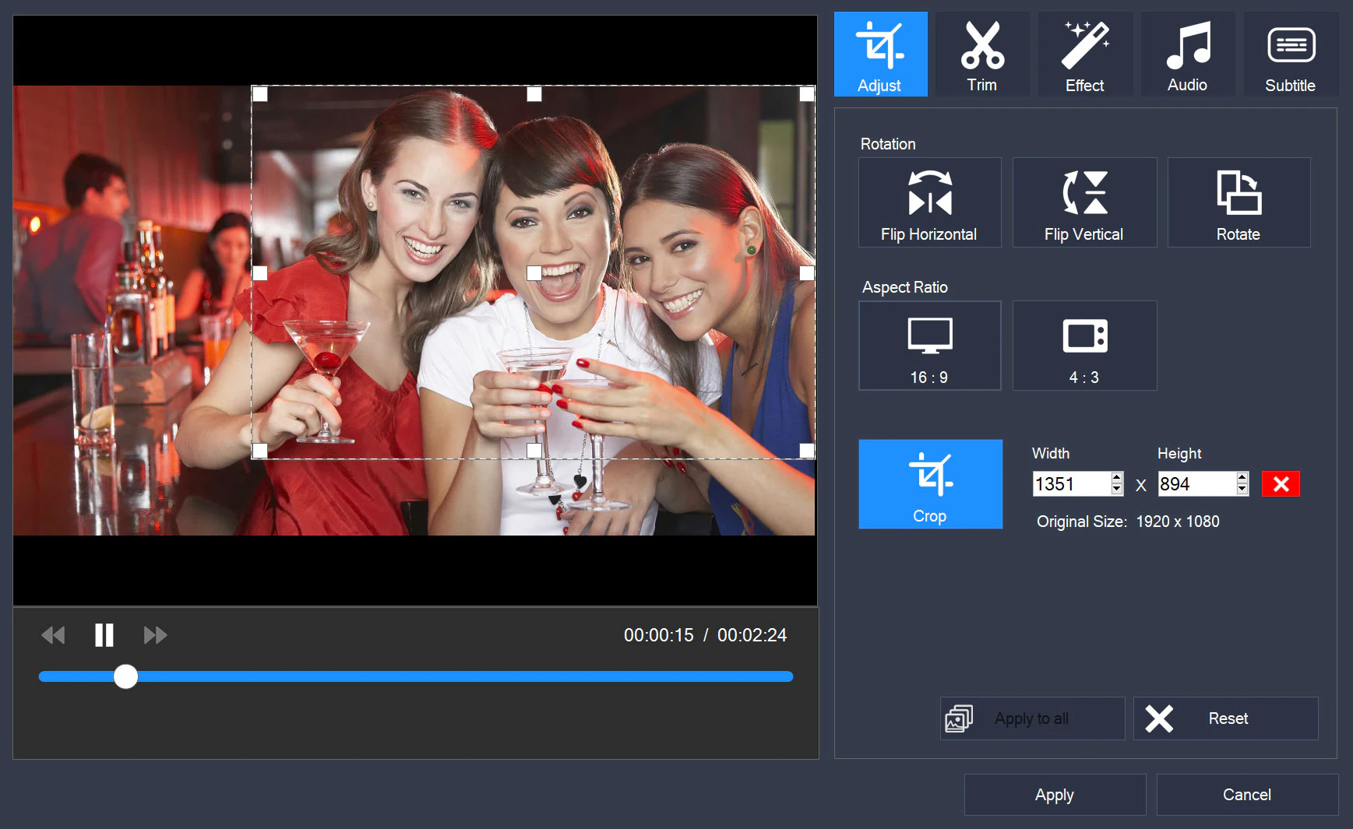Decrease crop height with down arrow
This screenshot has height=829, width=1353.
1242,490
